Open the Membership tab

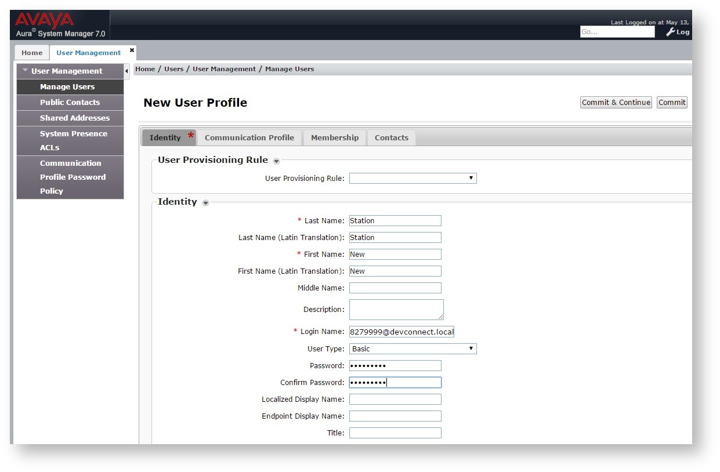pyautogui.click(x=334, y=138)
